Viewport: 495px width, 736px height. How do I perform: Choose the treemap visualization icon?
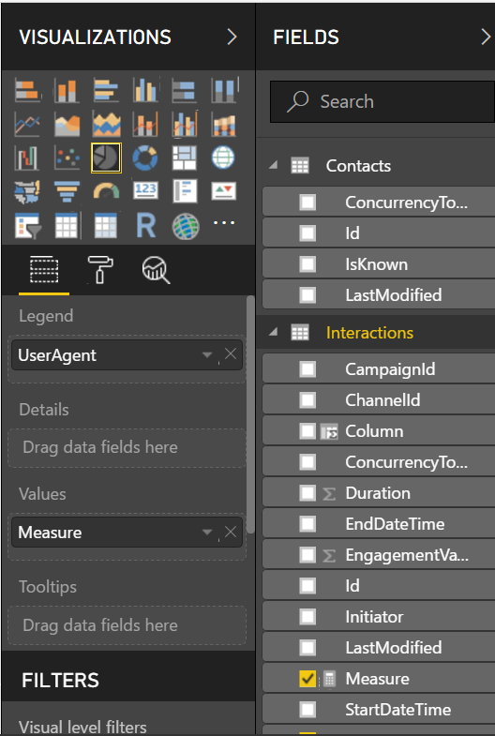185,158
